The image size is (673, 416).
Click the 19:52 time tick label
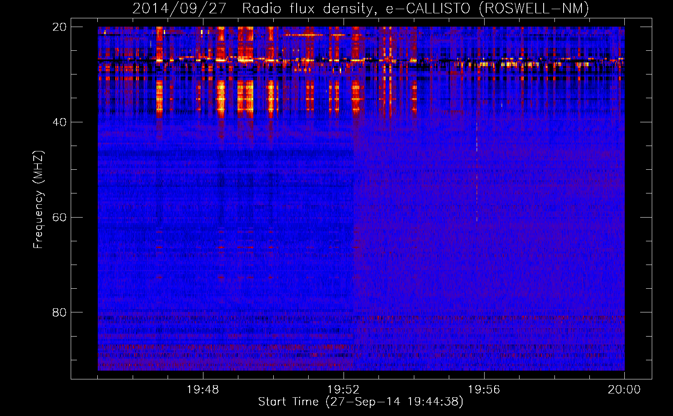pyautogui.click(x=344, y=390)
